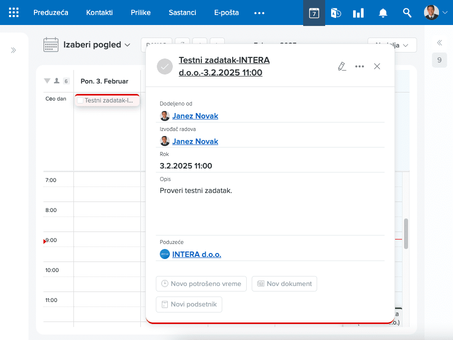Click avatar next to Dodeljeno od name

click(x=165, y=116)
